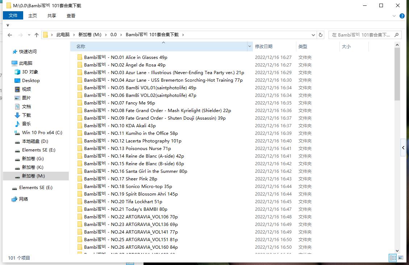Image resolution: width=409 pixels, height=265 pixels.
Task: Navigate to 0.0 in the breadcrumb
Action: pyautogui.click(x=113, y=35)
